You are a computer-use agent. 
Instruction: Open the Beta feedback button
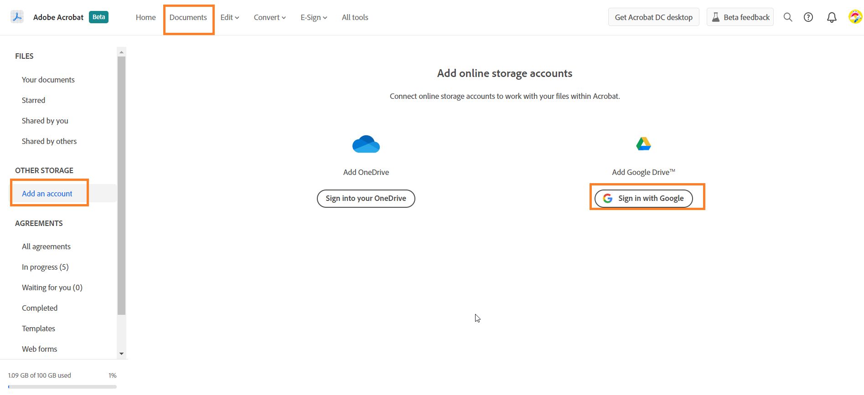tap(740, 17)
